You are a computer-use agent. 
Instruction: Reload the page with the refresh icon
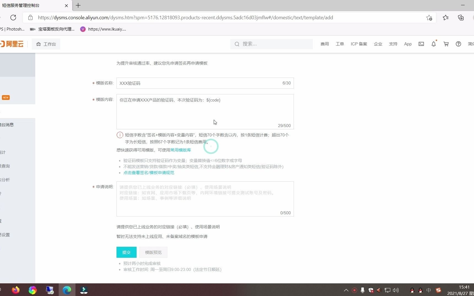[13, 18]
